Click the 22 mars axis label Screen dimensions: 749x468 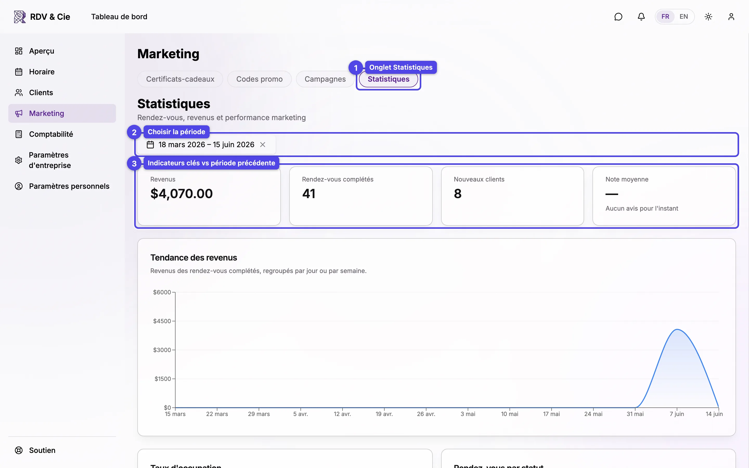(217, 414)
